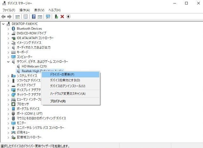
Task: Expand the ポータブル デバイス node
Action: 9,109
